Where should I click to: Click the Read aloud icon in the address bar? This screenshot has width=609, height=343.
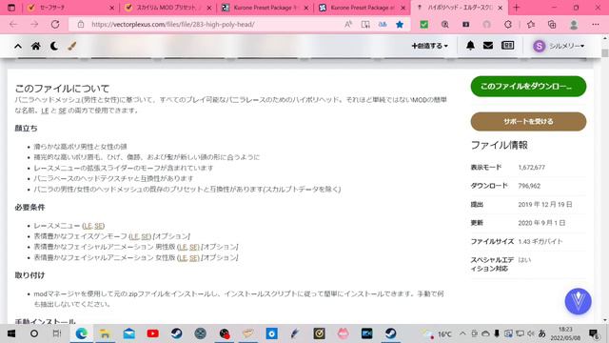point(348,24)
